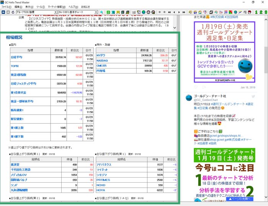Image resolution: width=268 pixels, height=206 pixels.
Task: Open the 千代田化工建設 stock link
Action: pyautogui.click(x=21, y=170)
